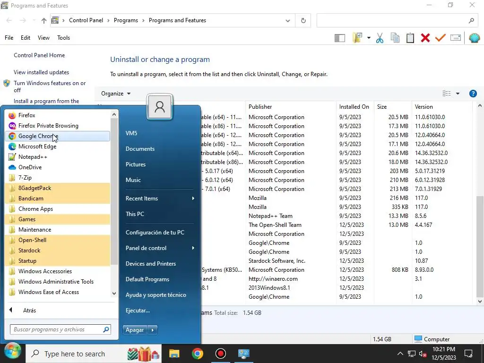
Task: Click the view layout icon
Action: click(447, 94)
